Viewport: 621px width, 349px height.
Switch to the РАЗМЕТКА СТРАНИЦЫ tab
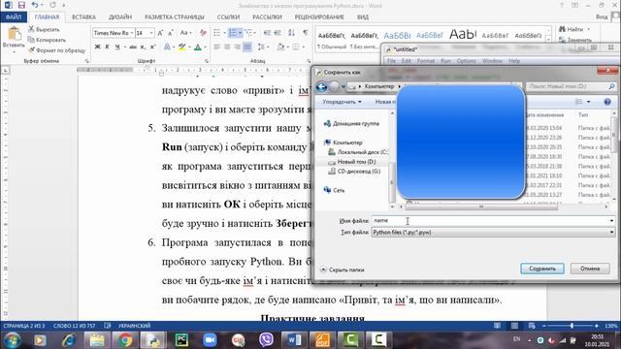(175, 17)
